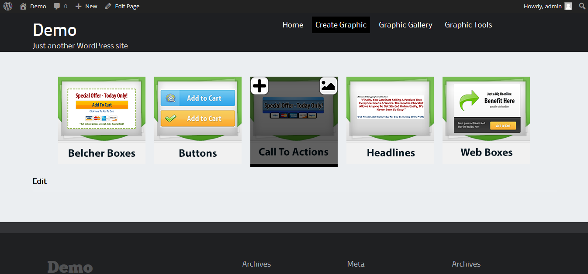
Task: Open the Graphic Tools menu item
Action: (468, 25)
